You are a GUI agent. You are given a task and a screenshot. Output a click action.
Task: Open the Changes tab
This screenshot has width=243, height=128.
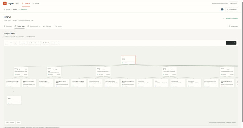[x=48, y=26]
